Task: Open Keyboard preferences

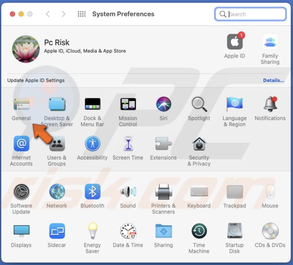Action: pyautogui.click(x=199, y=192)
